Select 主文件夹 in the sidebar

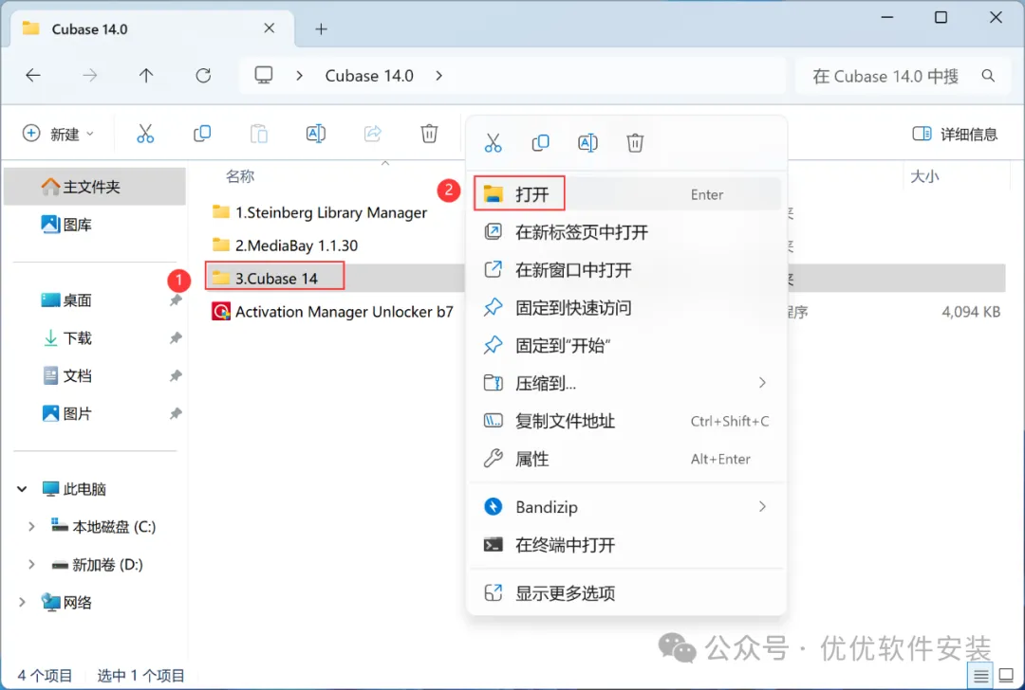pos(95,187)
